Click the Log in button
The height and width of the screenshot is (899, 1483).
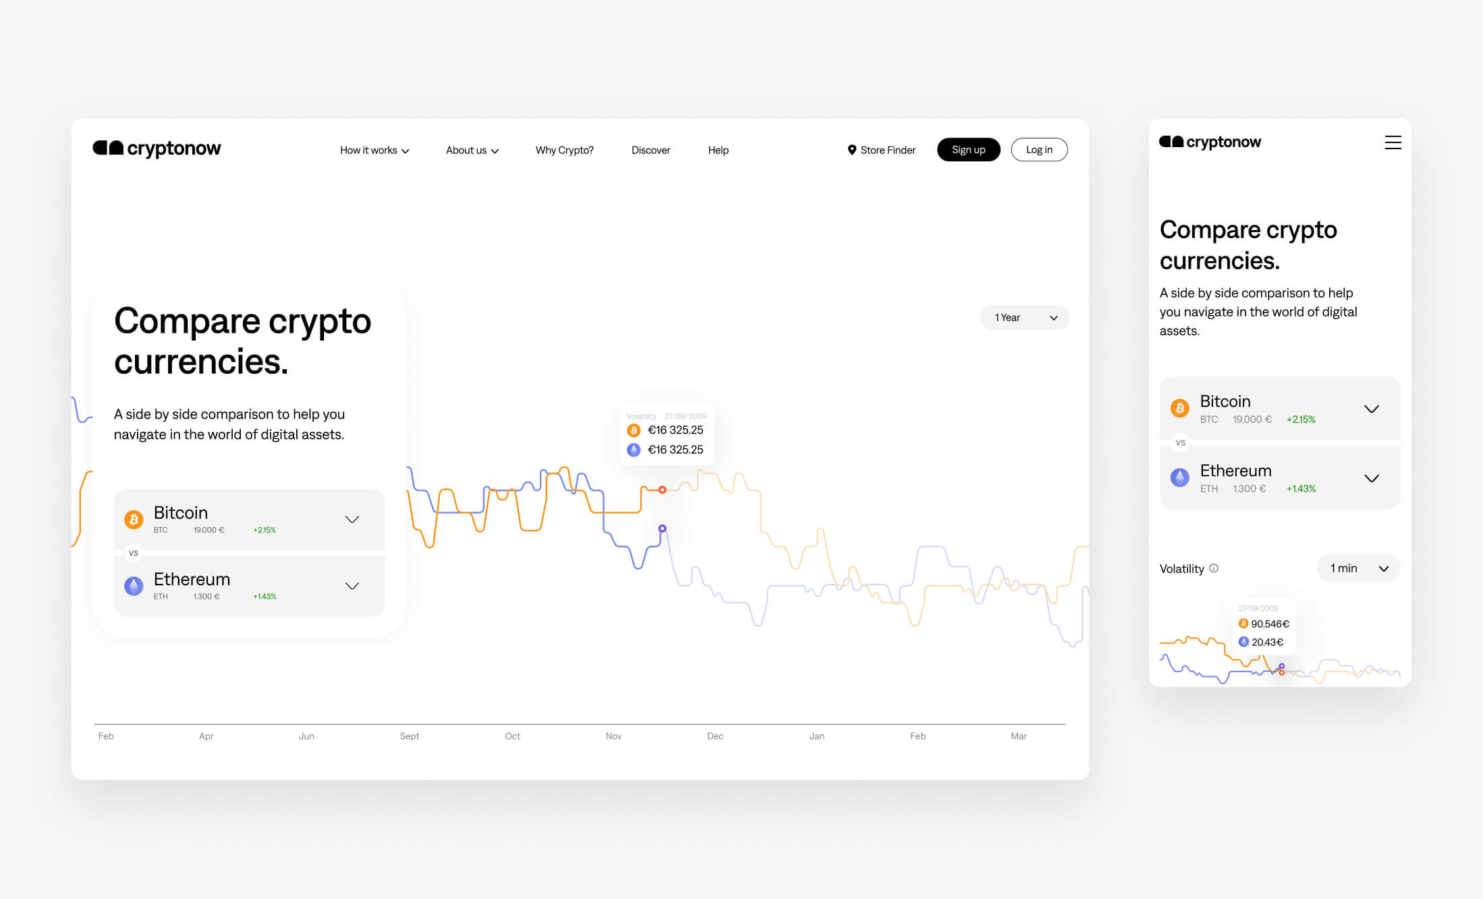(1039, 149)
